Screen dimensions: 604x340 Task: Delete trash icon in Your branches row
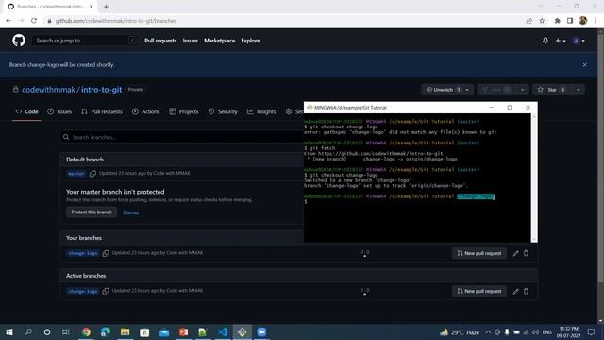click(527, 253)
